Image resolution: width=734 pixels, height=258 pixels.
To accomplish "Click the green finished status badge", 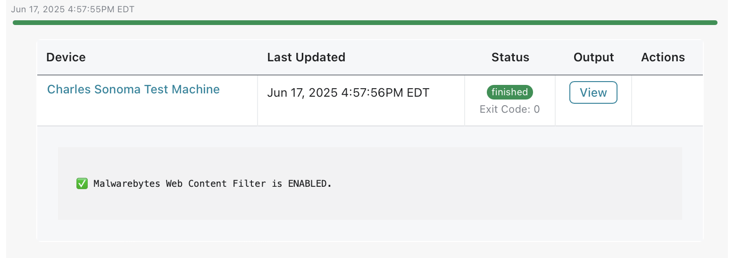I will pyautogui.click(x=509, y=92).
